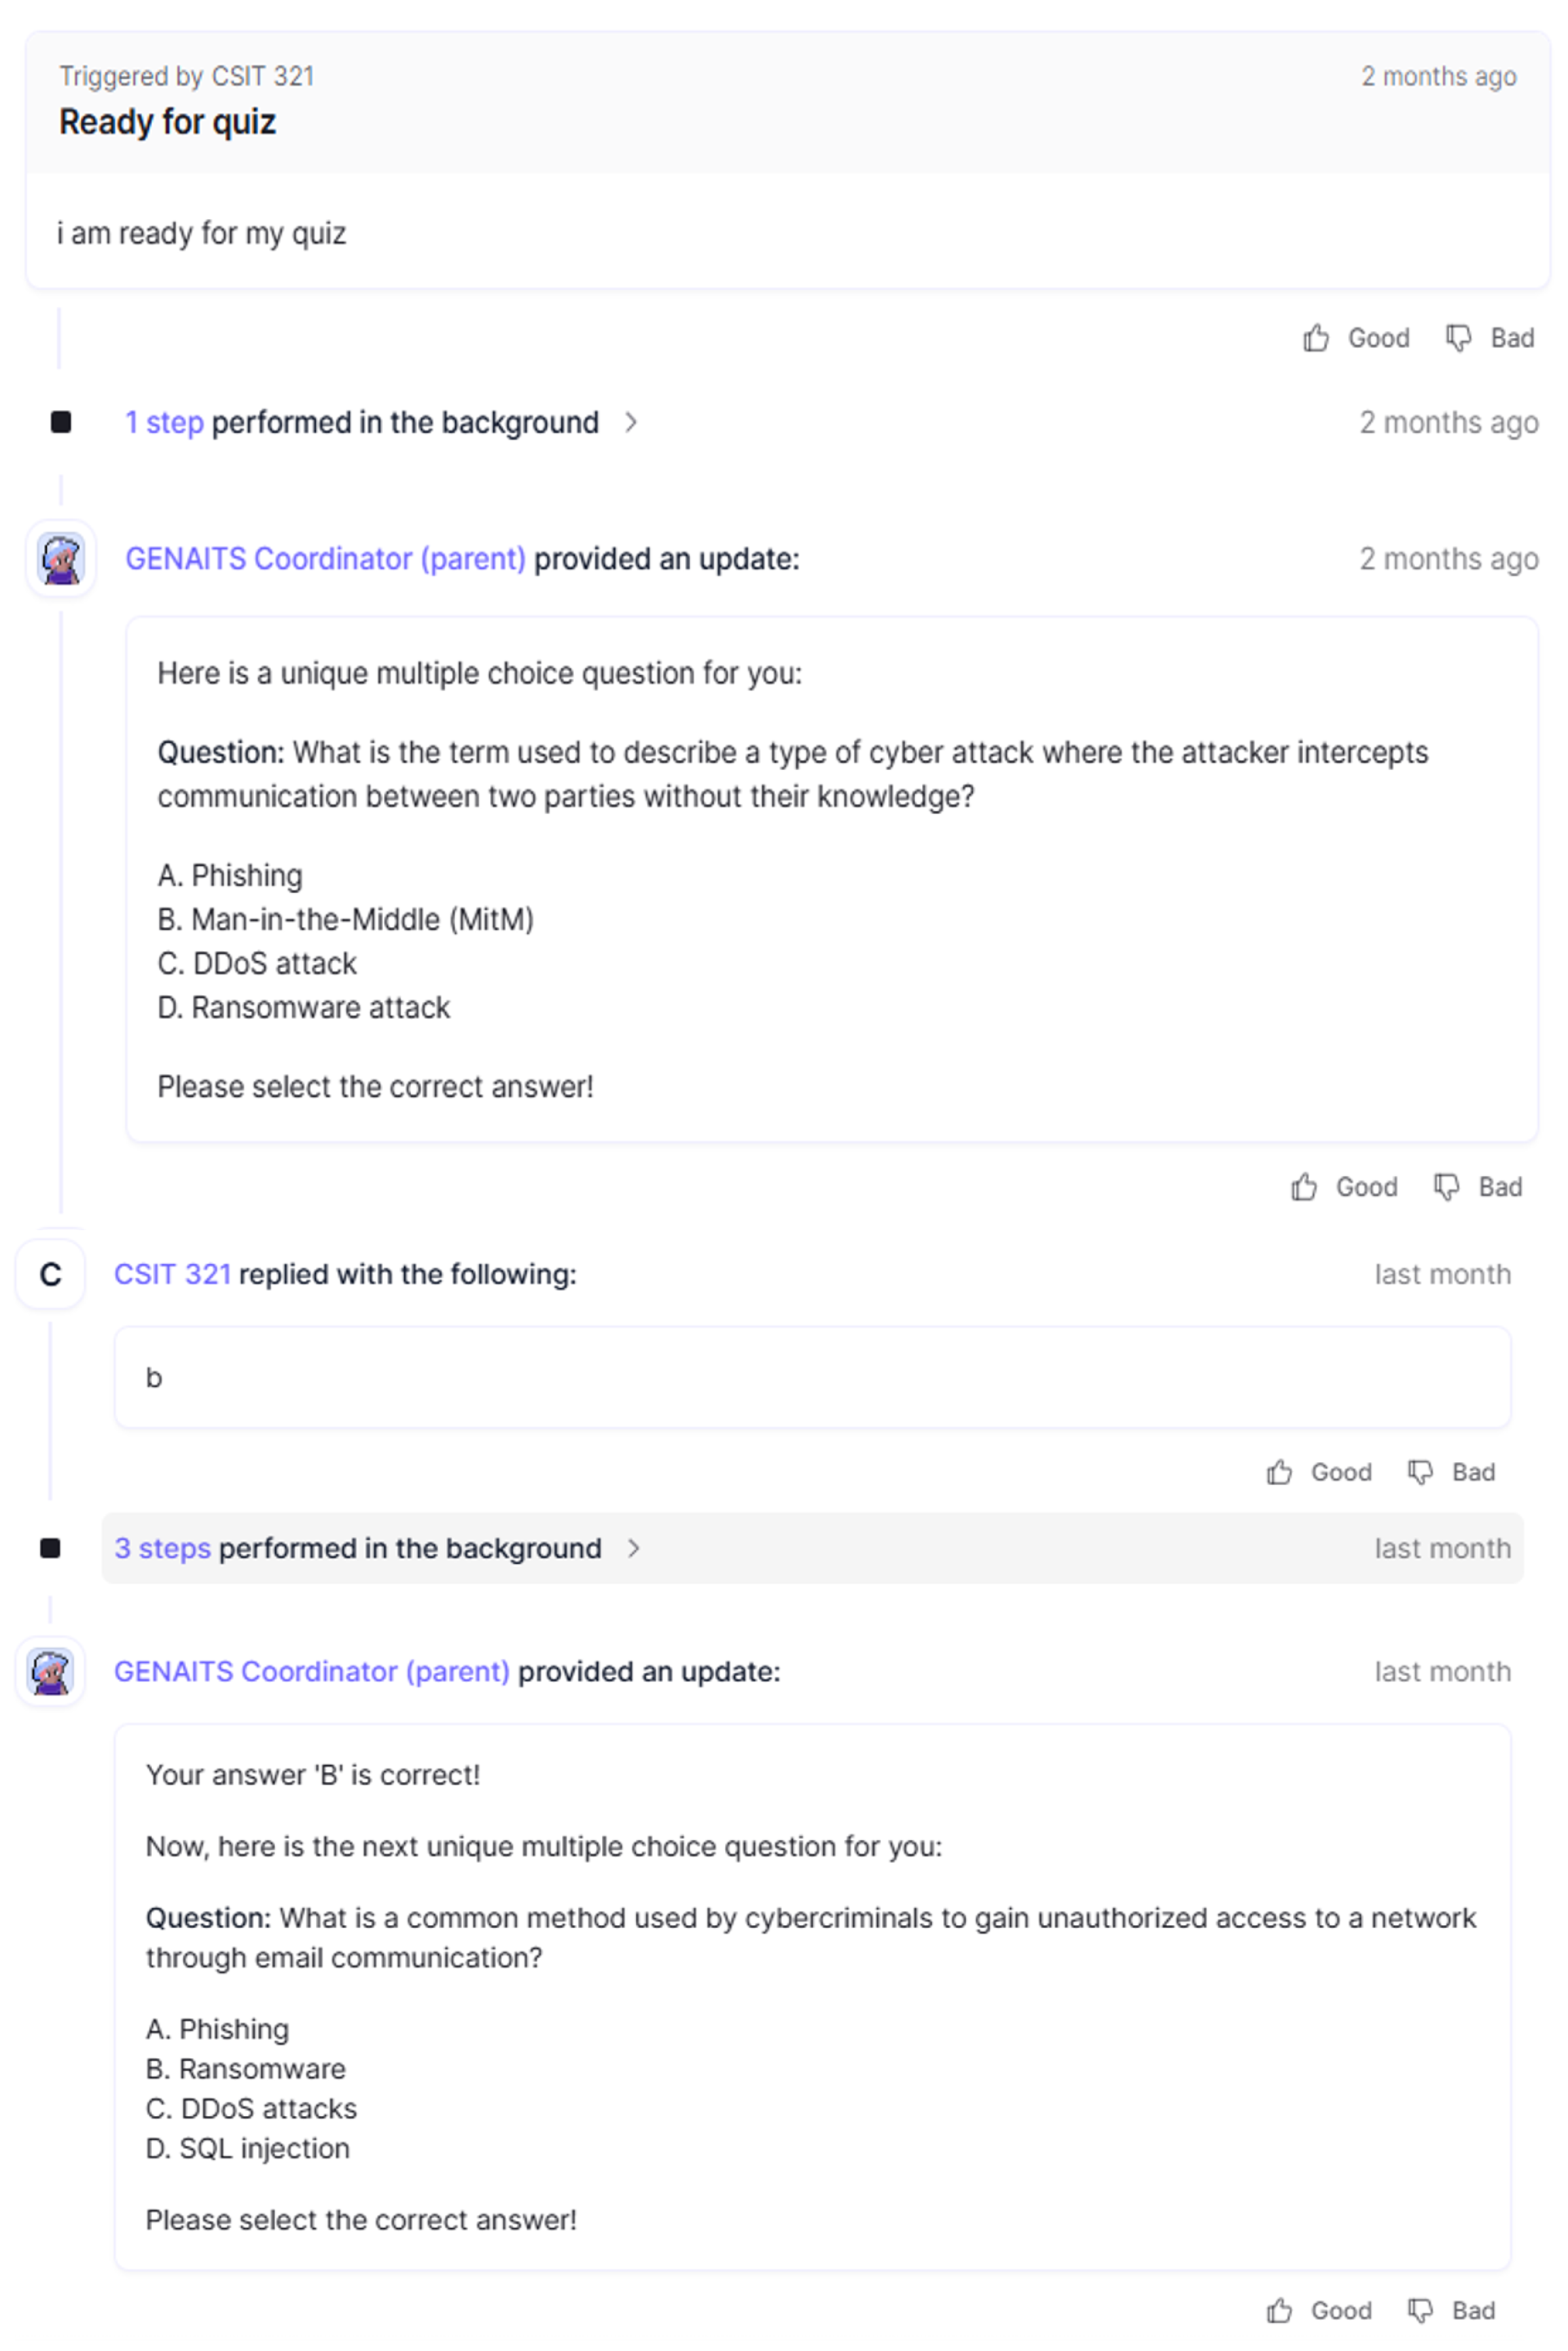This screenshot has width=1568, height=2351.
Task: Open the '3 steps' background link
Action: coord(162,1548)
